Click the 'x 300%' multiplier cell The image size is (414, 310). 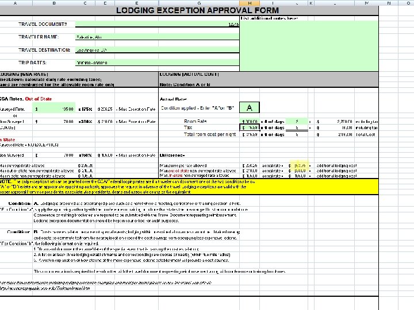[x=85, y=122]
